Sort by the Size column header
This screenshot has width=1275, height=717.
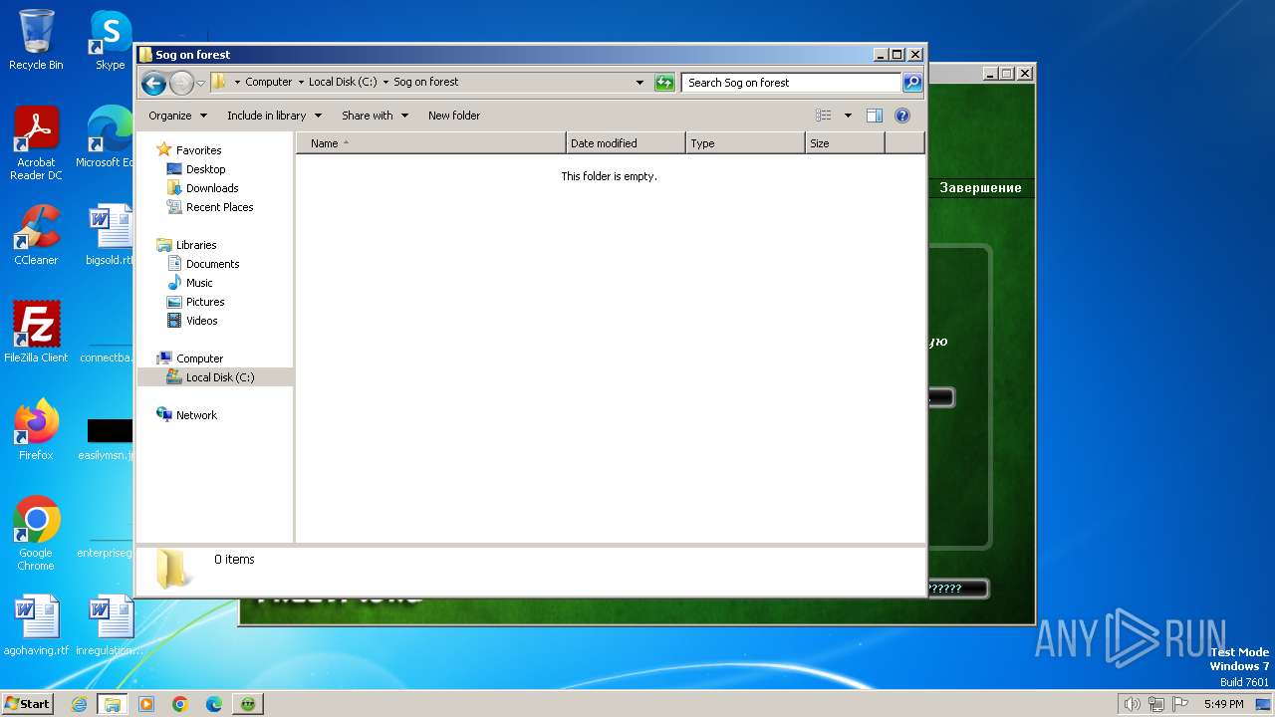845,143
